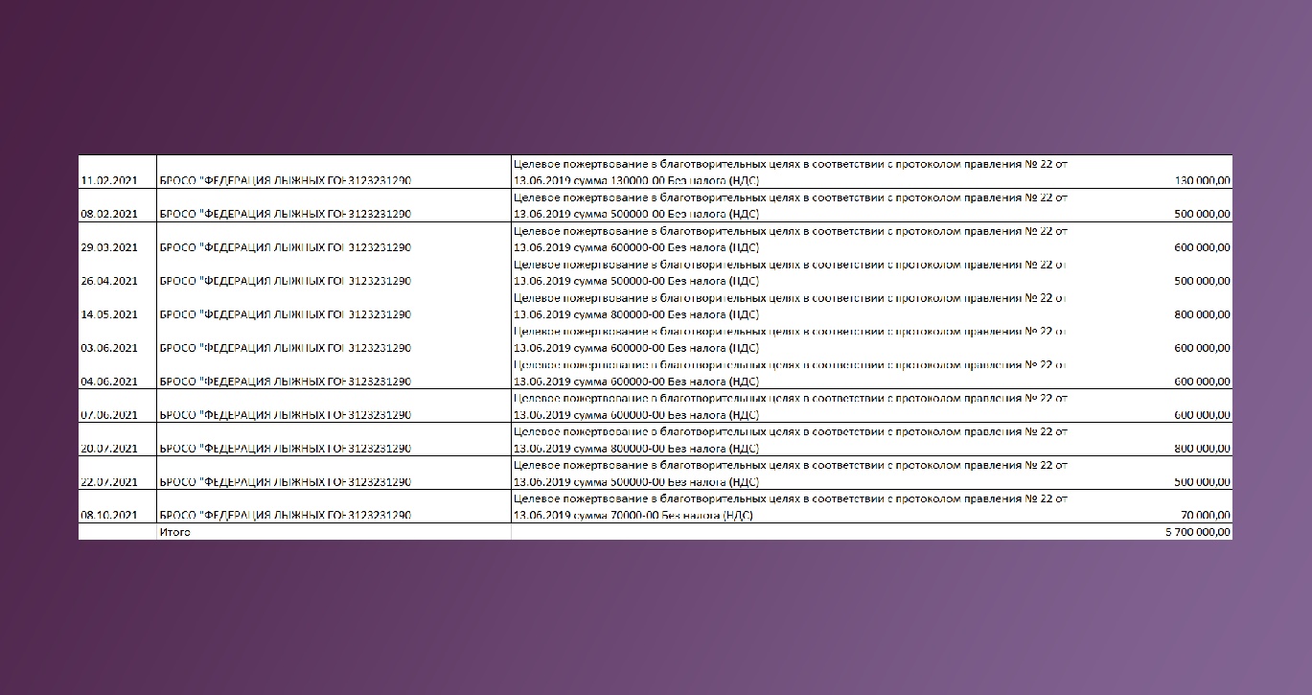
Task: Select the date cell 11.02.2021
Action: 110,180
